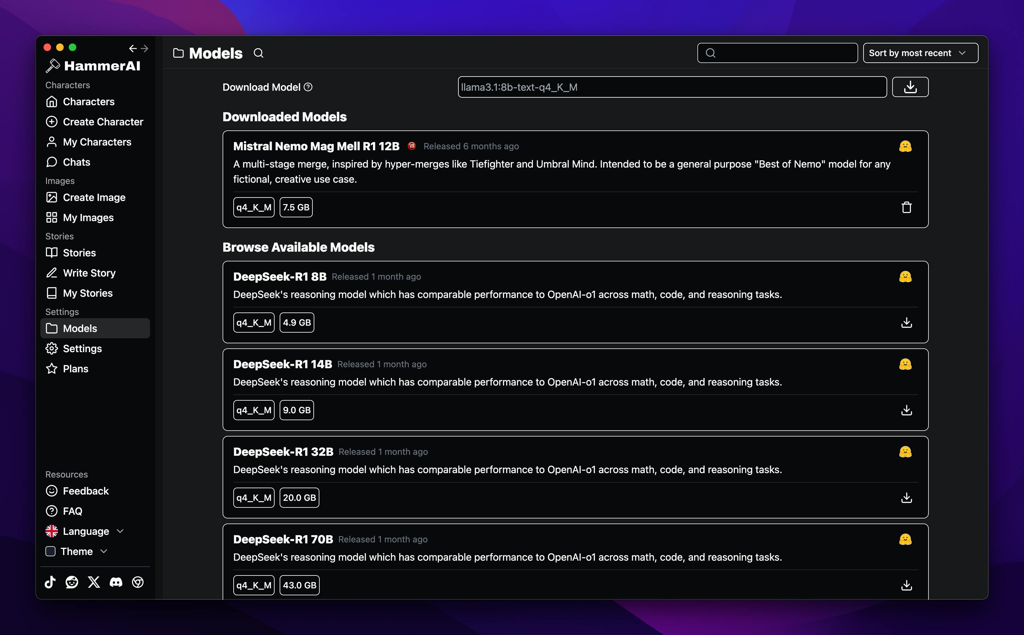
Task: Open the Plans page
Action: 76,369
